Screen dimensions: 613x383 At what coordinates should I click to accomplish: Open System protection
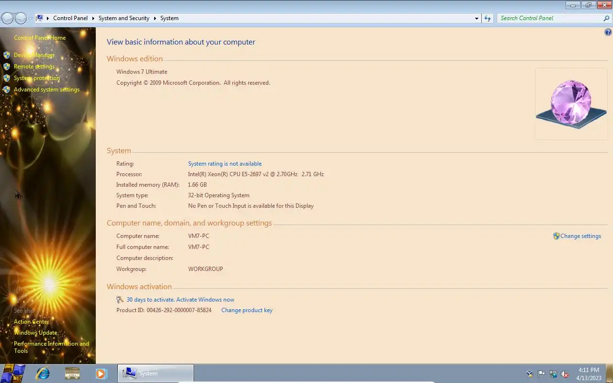(37, 78)
